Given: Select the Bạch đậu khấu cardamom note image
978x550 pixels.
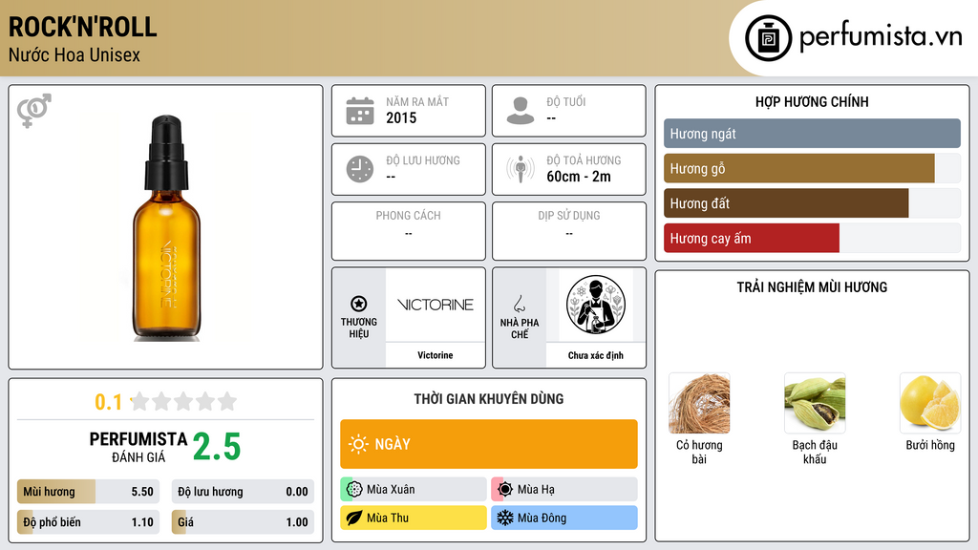Looking at the screenshot, I should 815,404.
